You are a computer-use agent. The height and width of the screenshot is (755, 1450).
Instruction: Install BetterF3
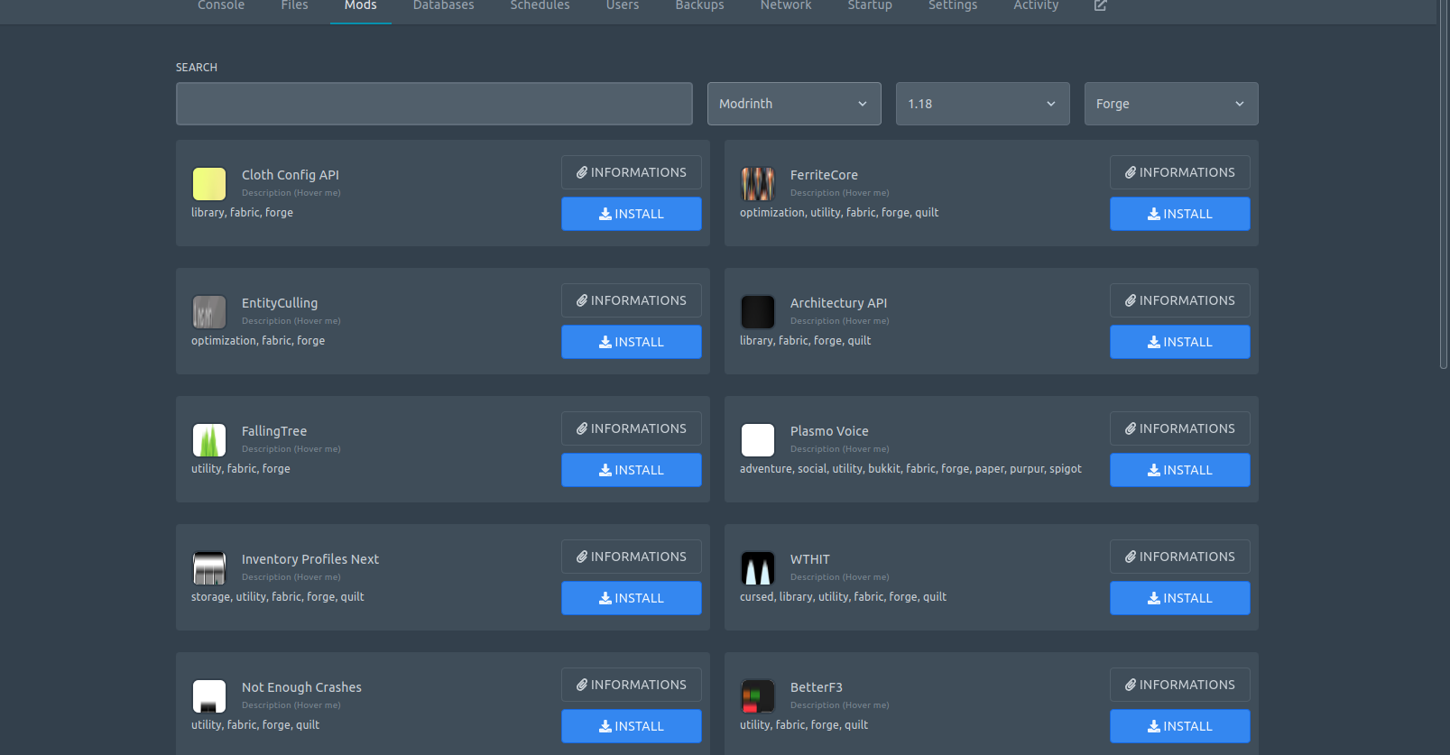(1180, 726)
